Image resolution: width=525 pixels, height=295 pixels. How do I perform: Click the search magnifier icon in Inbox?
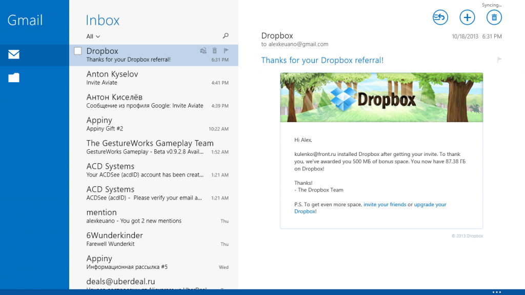(226, 35)
